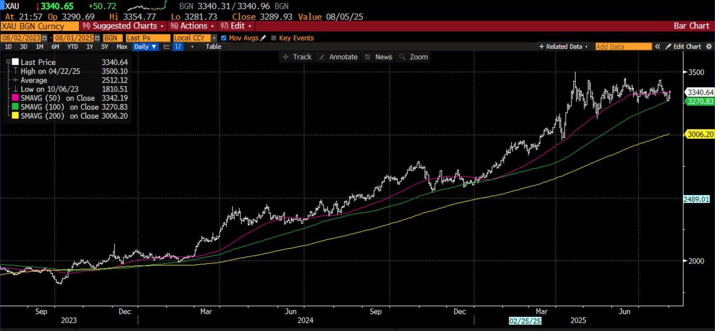The height and width of the screenshot is (331, 715).
Task: Open the start date calendar picker
Action: pos(45,38)
